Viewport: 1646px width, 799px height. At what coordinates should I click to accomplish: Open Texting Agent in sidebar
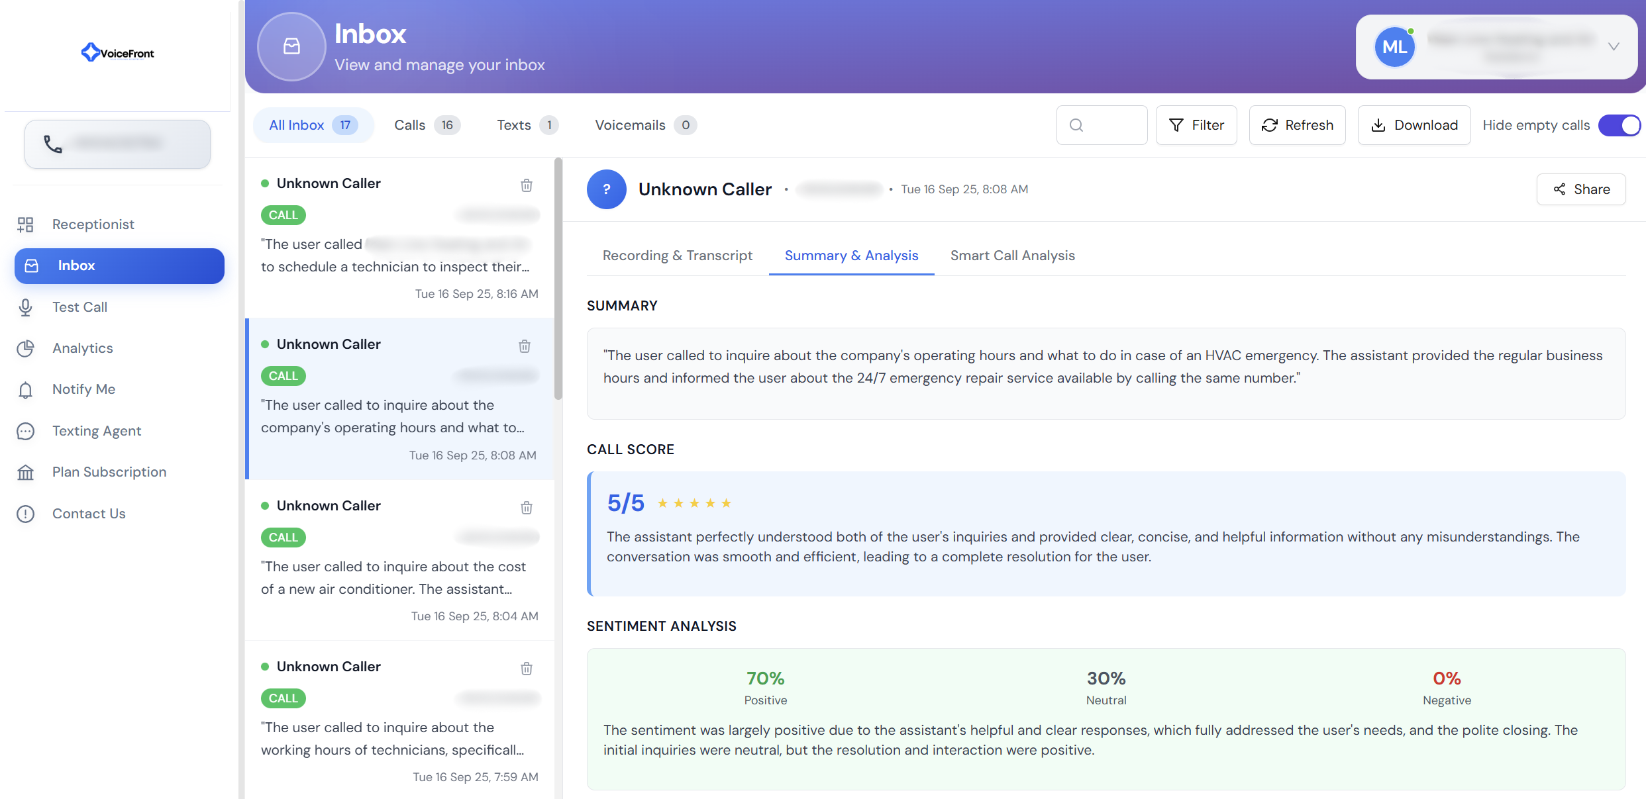click(97, 431)
